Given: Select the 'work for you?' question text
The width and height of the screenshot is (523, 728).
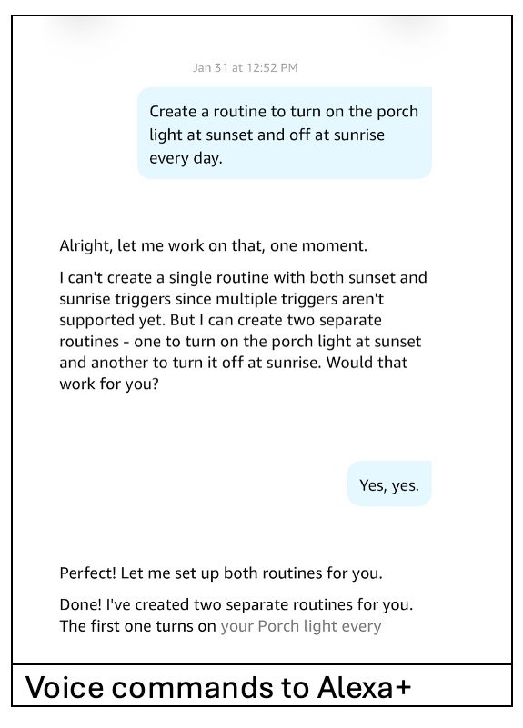Looking at the screenshot, I should pos(109,384).
